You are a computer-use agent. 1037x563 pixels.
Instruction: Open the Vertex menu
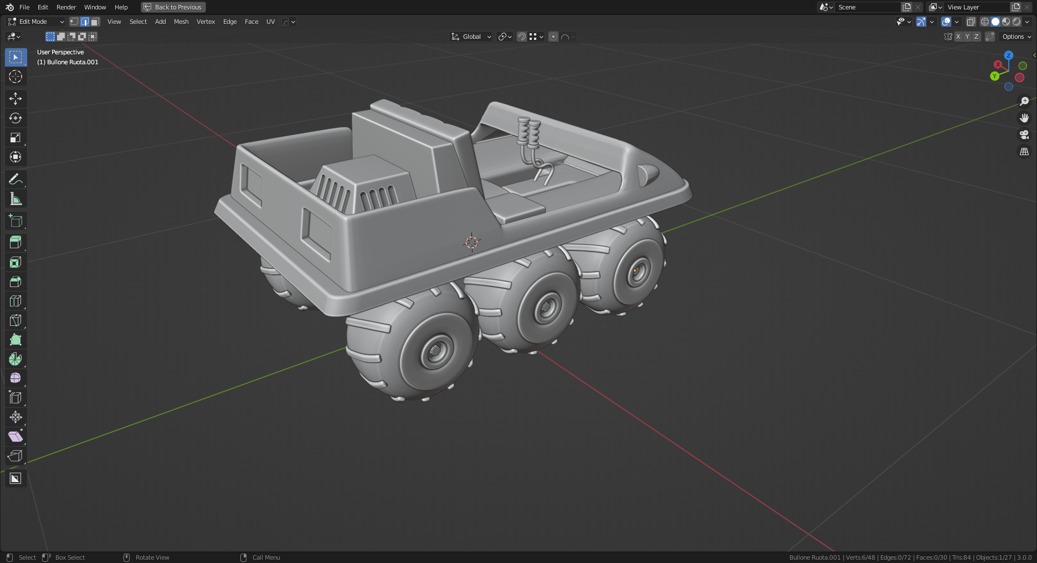(206, 22)
